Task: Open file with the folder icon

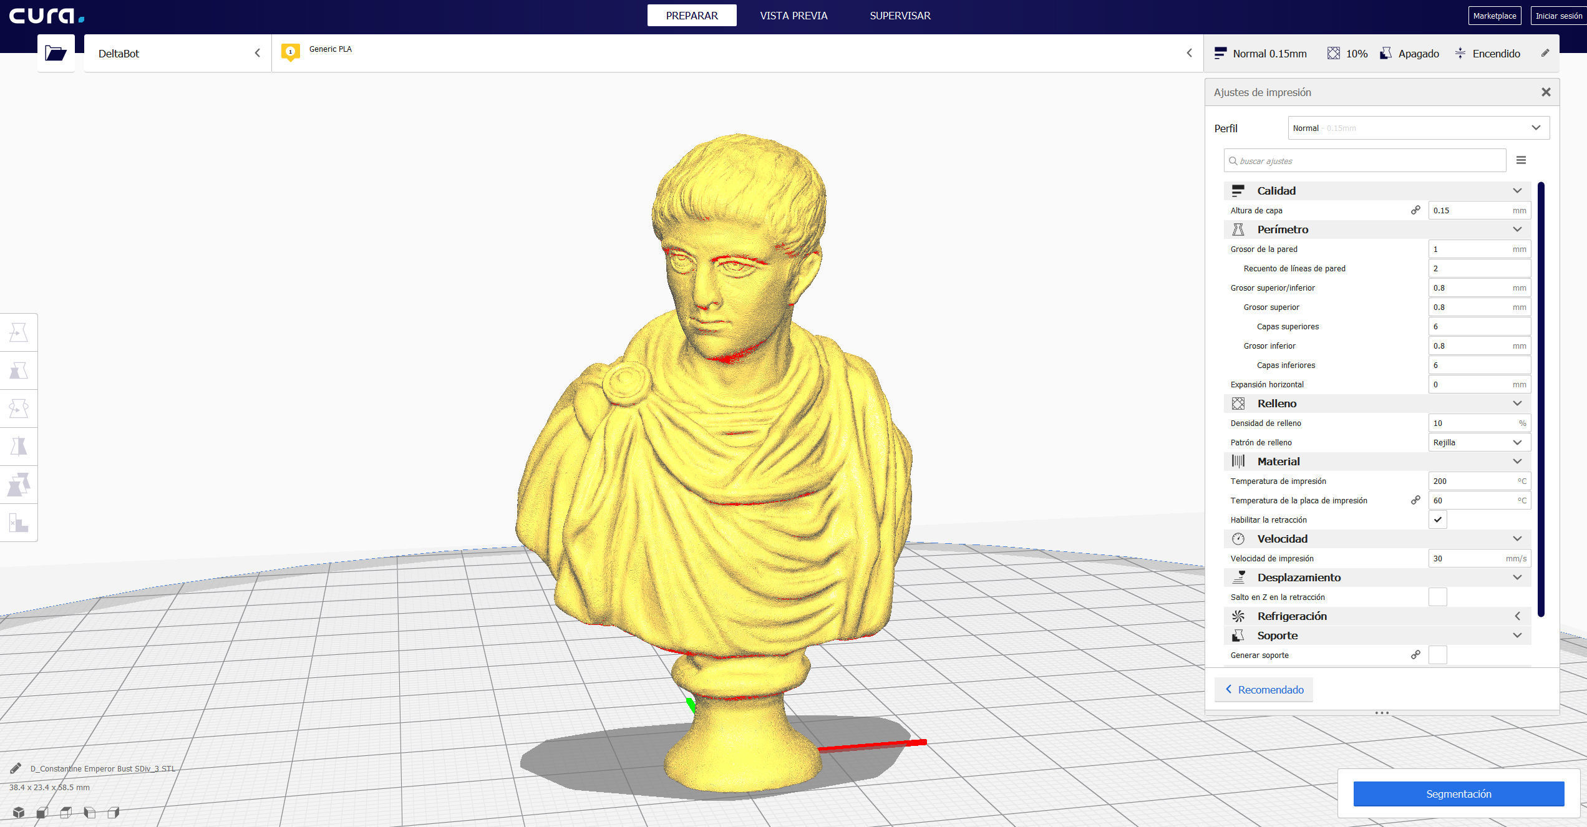Action: 56,53
